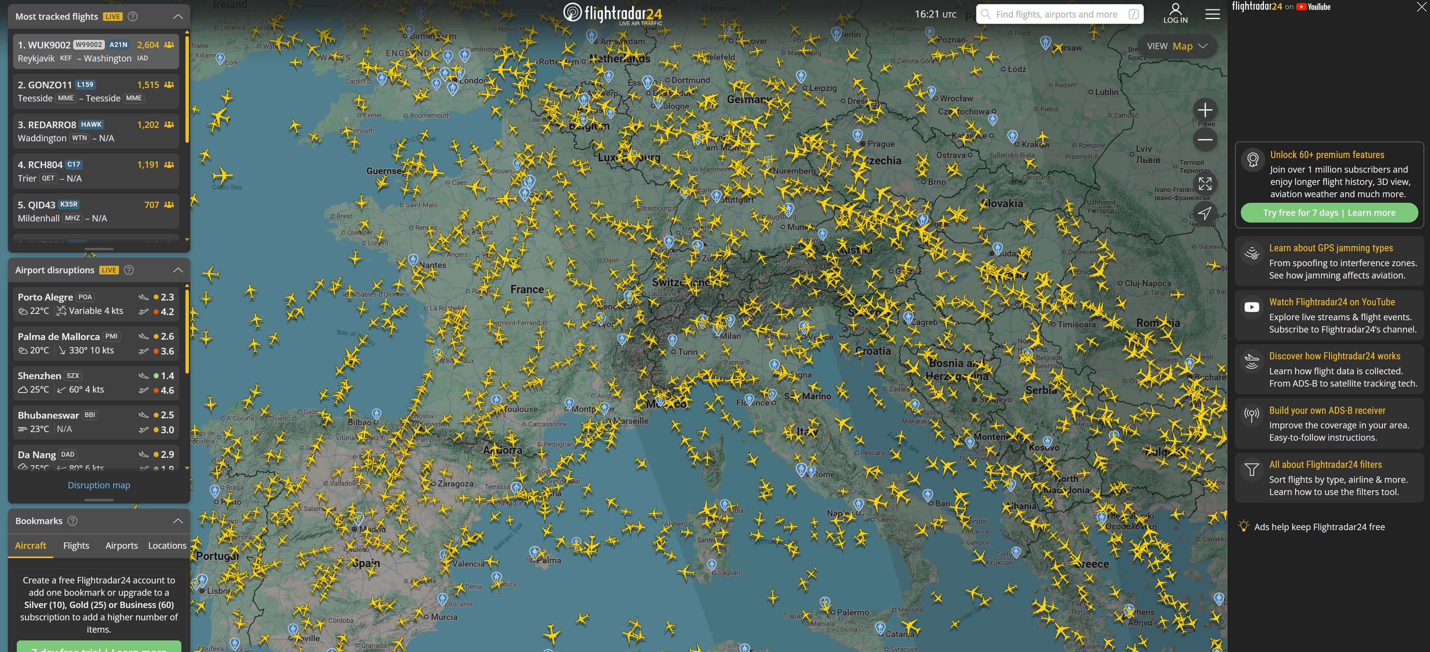
Task: Click the zoom out minus button
Action: tap(1205, 140)
